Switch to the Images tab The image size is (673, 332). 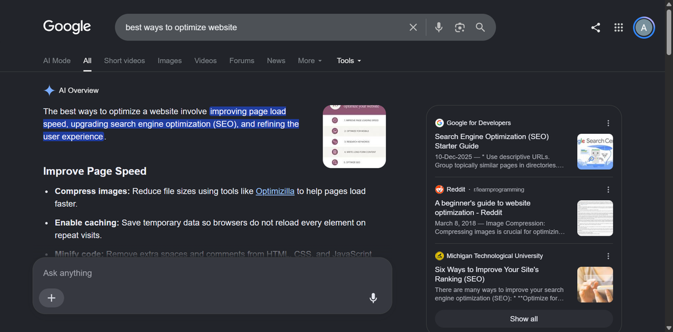[x=170, y=61]
